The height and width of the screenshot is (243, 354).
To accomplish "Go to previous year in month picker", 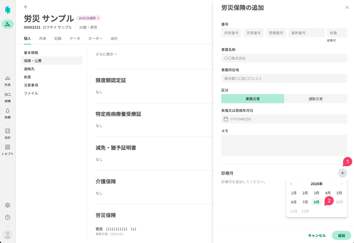I will pos(291,184).
